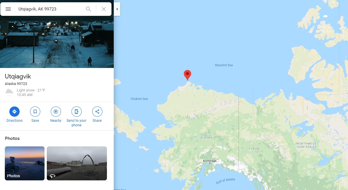
Task: Click the red location pin on the map
Action: pyautogui.click(x=187, y=75)
